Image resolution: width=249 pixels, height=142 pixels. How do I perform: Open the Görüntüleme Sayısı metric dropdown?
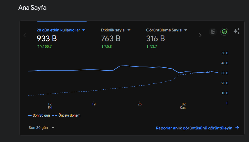click(186, 30)
